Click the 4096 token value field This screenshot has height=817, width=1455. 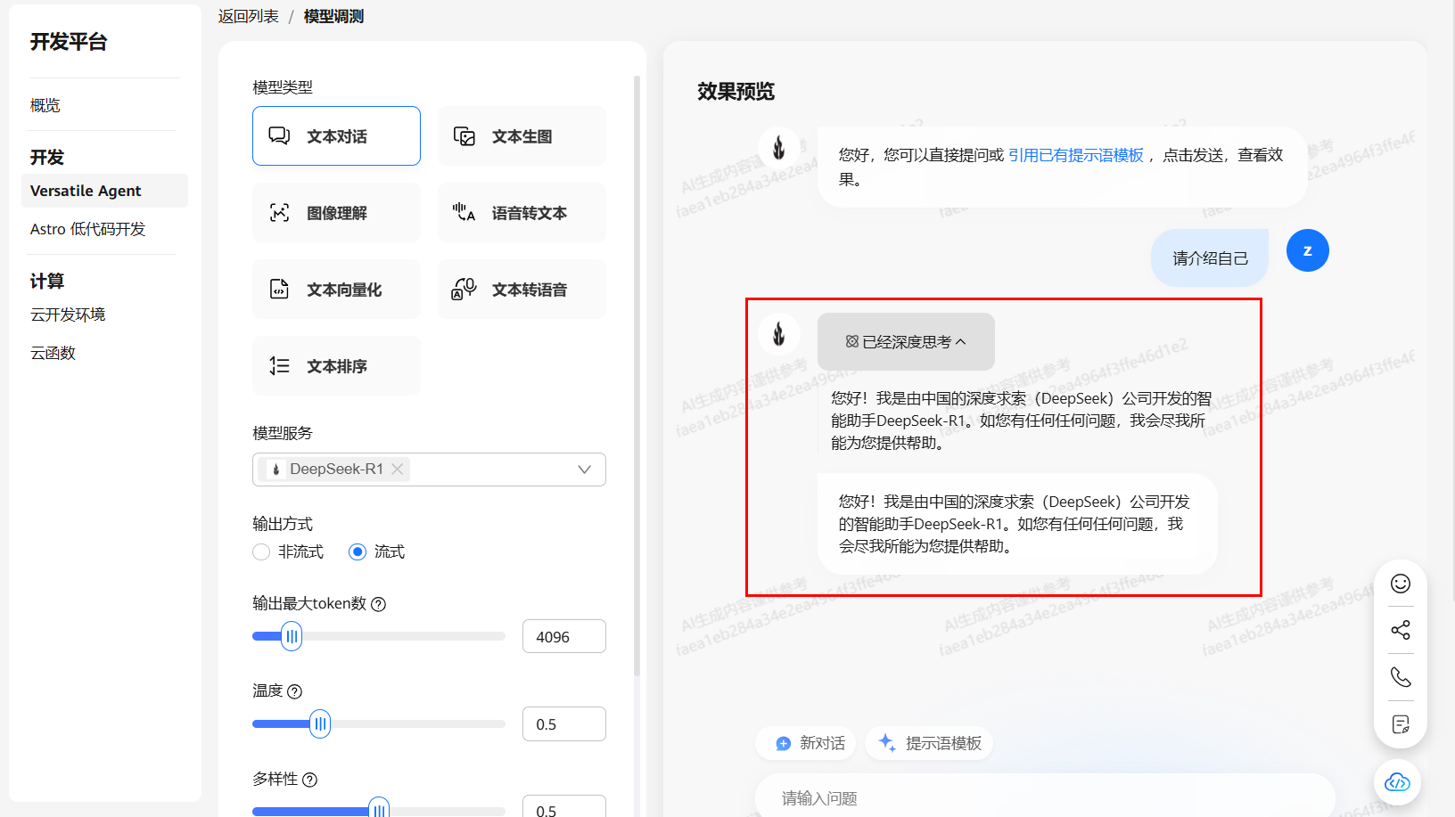(x=563, y=636)
